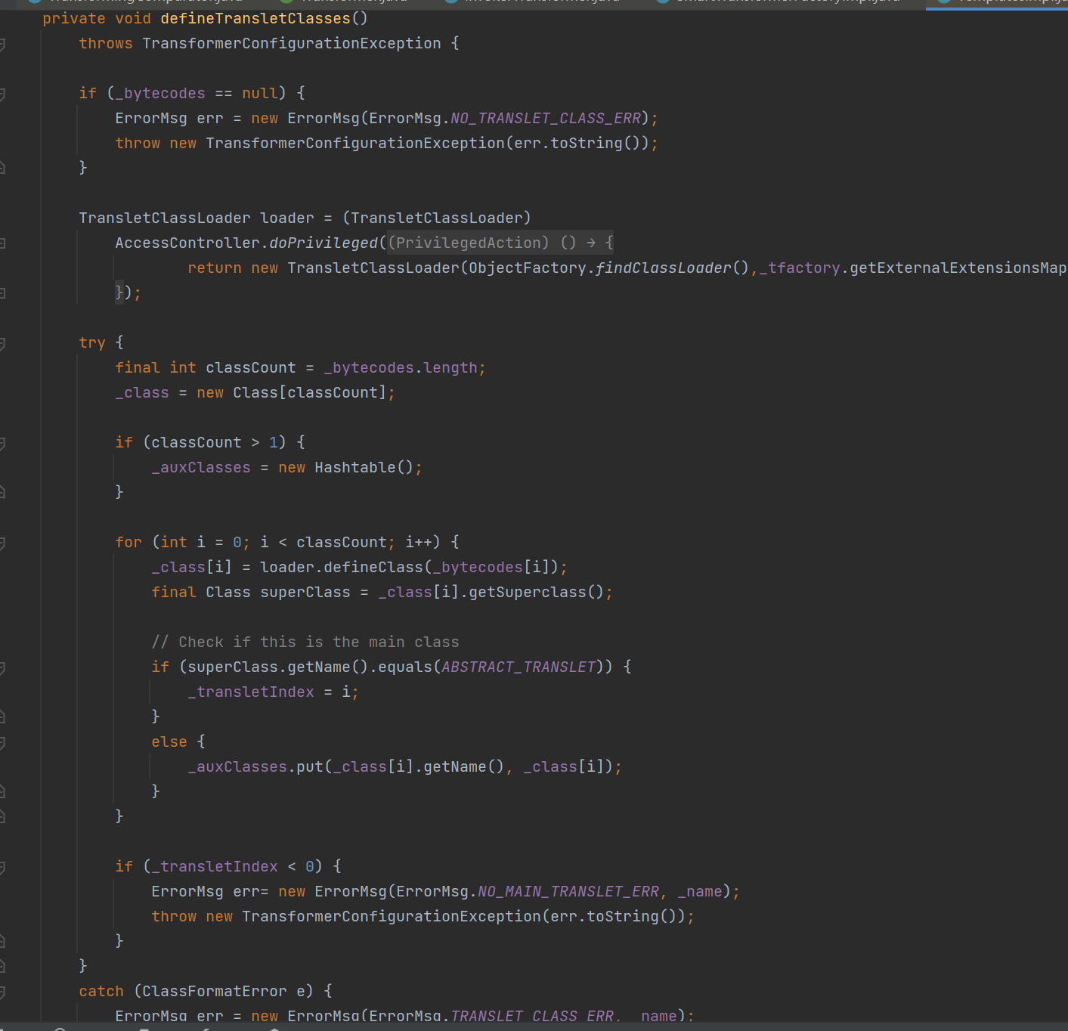The width and height of the screenshot is (1068, 1031).
Task: Click the findClassLoader method call
Action: pyautogui.click(x=664, y=268)
